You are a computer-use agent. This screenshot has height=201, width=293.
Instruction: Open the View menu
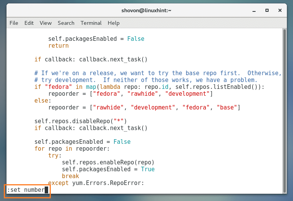[x=45, y=23]
